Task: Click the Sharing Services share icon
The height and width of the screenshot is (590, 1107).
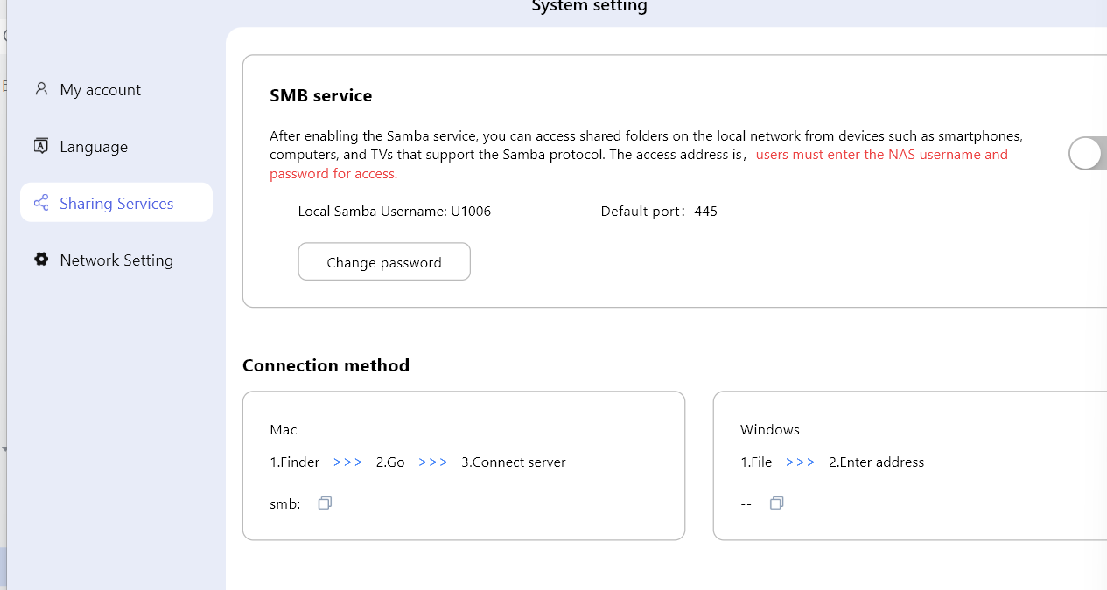Action: (41, 203)
